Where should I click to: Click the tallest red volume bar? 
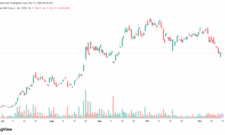(113, 107)
